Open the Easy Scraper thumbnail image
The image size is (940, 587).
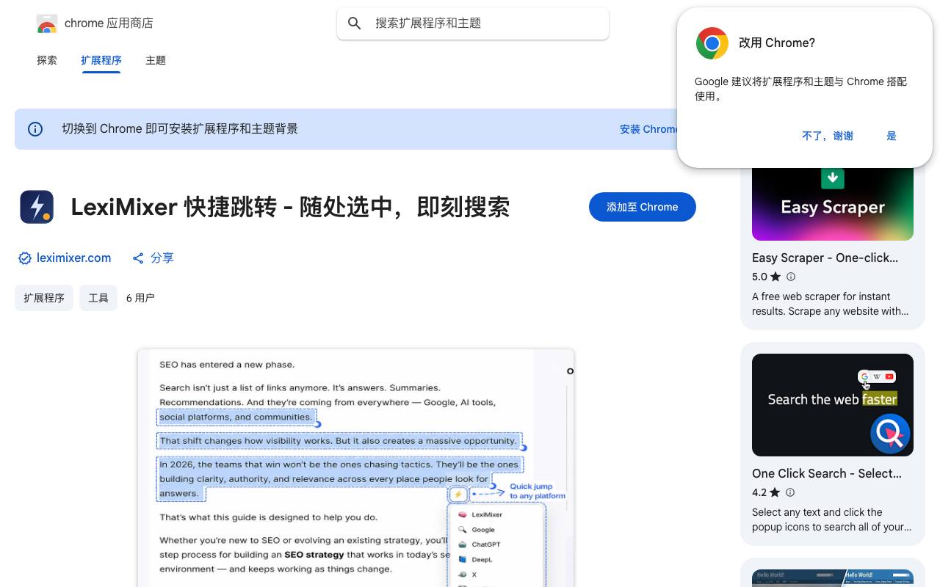point(833,204)
